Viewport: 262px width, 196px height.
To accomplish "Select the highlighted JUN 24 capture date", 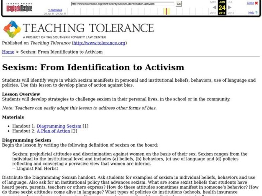I will click(222, 7).
